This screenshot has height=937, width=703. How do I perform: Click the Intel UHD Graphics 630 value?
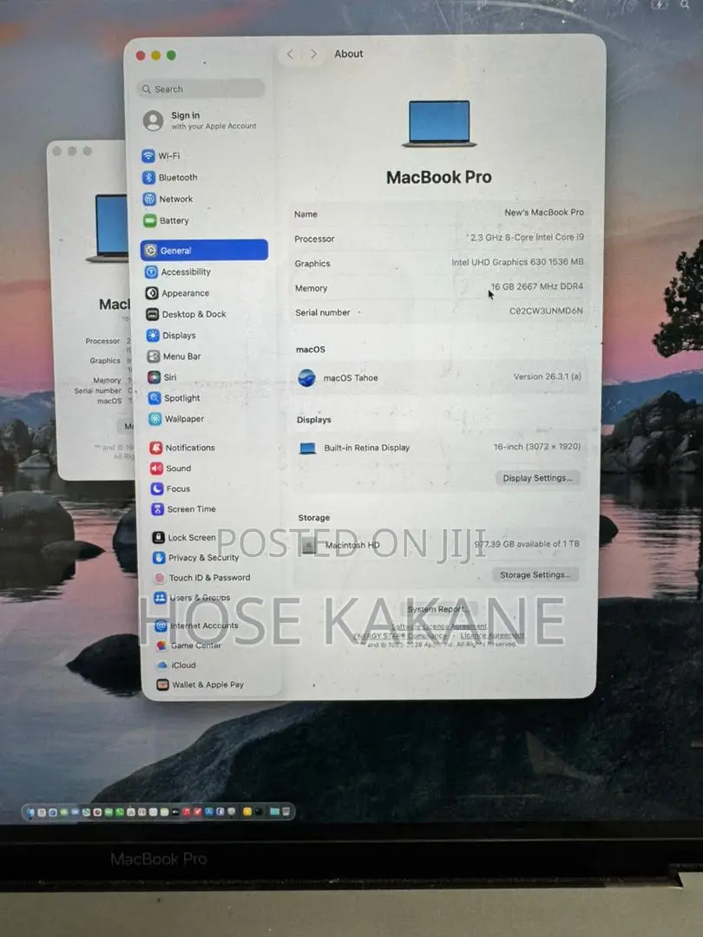point(517,262)
